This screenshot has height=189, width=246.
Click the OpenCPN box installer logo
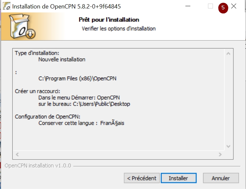pyautogui.click(x=22, y=26)
